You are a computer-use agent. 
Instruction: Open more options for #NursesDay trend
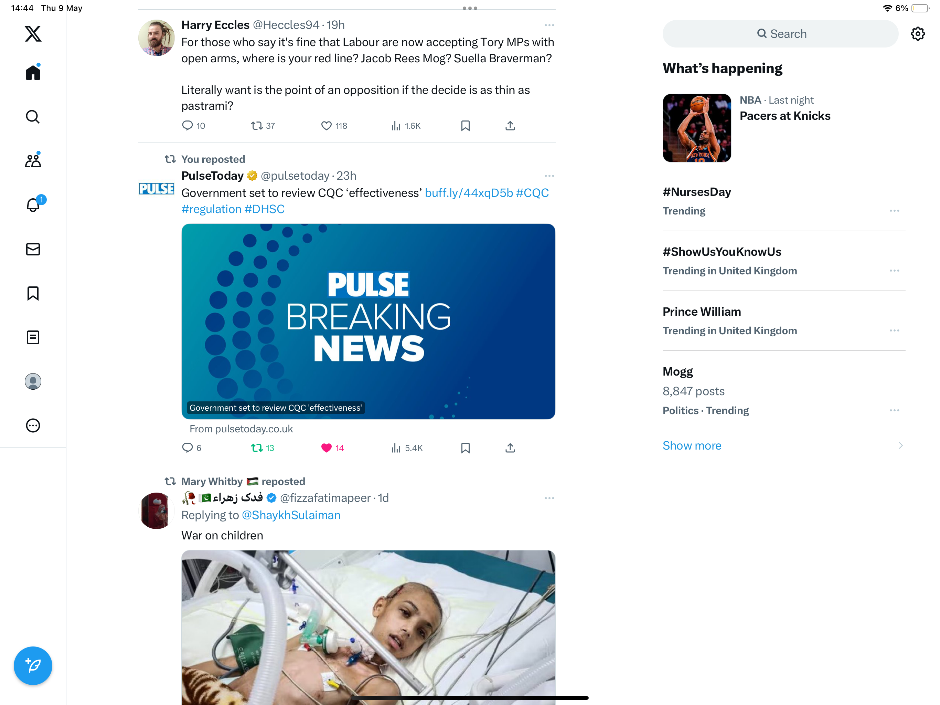point(894,211)
